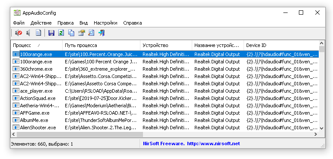Viewport: 333px width, 159px height.
Task: Click the unmute speaker toolbar icon
Action: pos(28,33)
